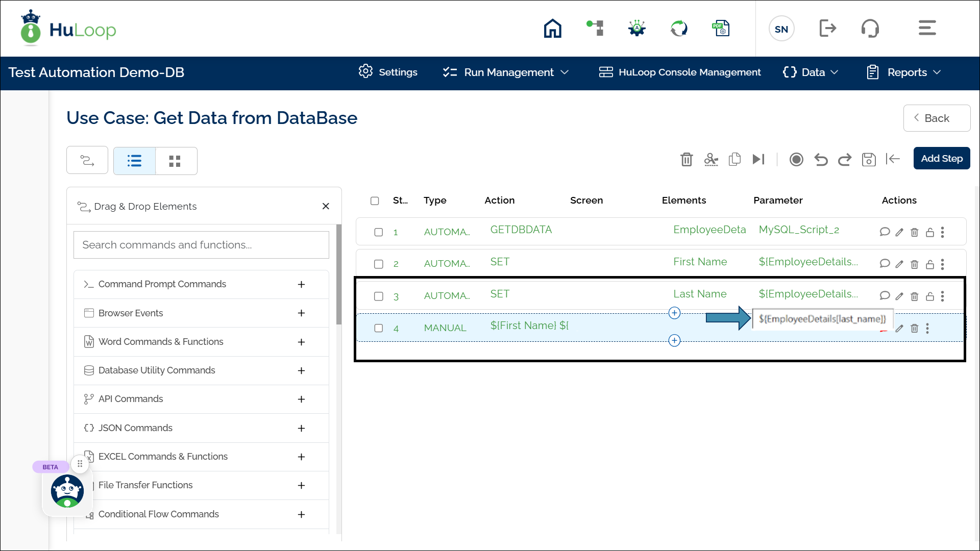Tick the checkbox for step 3
Viewport: 980px width, 551px height.
pos(379,296)
